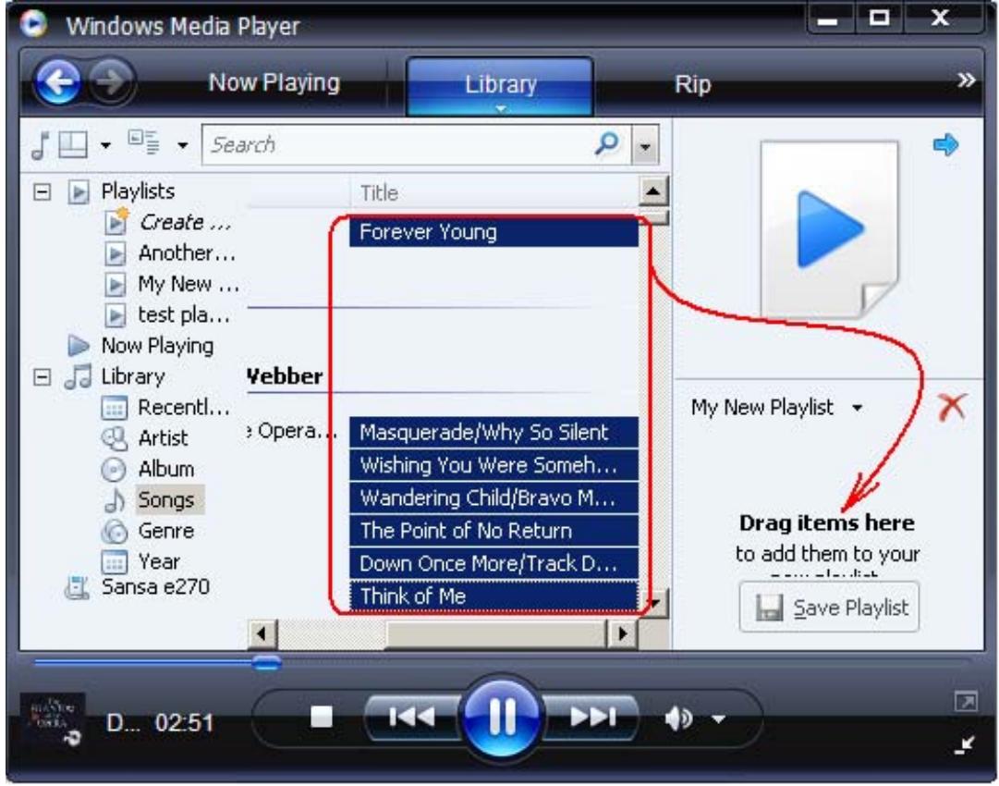Screen dimensions: 999x786
Task: Select the Sansa e270 device
Action: pyautogui.click(x=138, y=586)
